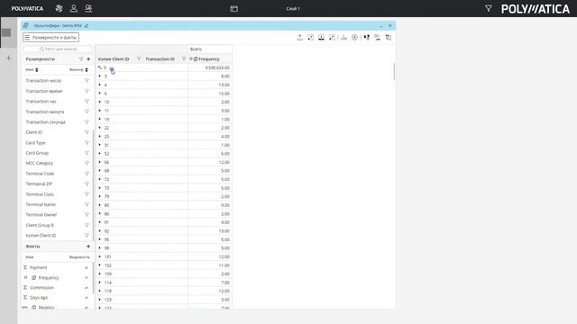The height and width of the screenshot is (324, 577).
Task: Open the global filter funnel icon
Action: tap(489, 8)
